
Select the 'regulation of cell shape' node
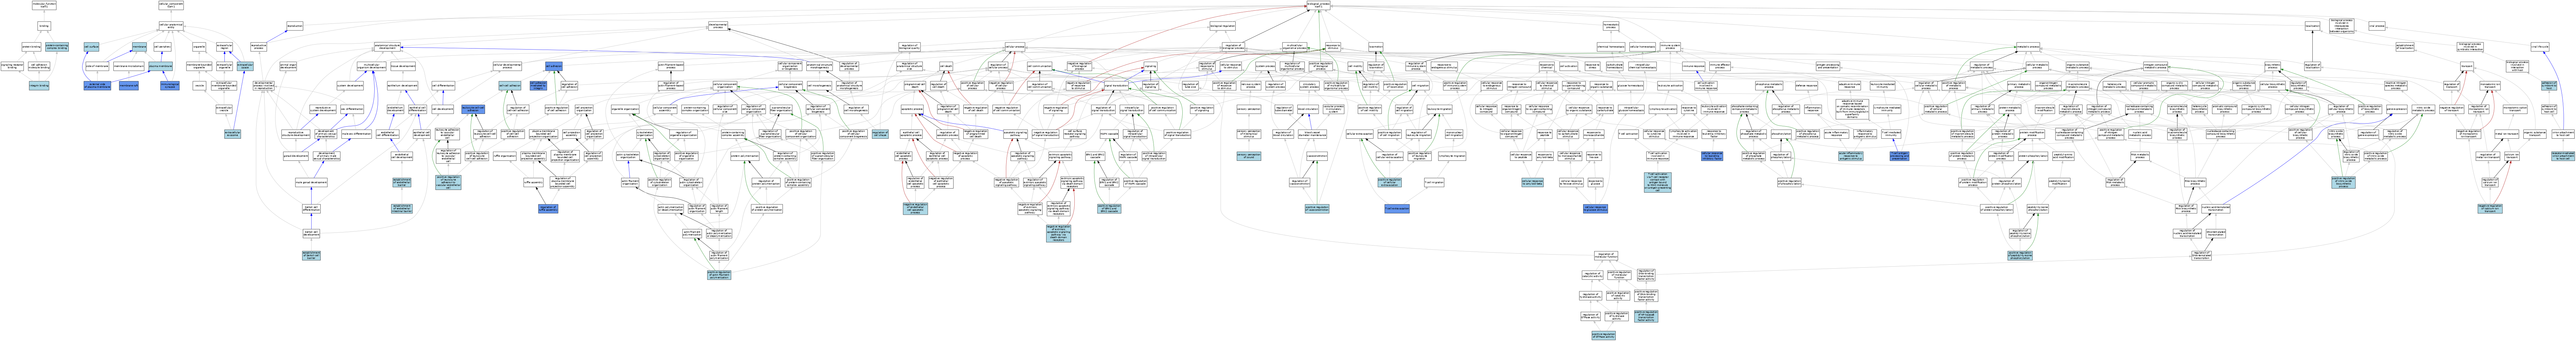click(880, 134)
